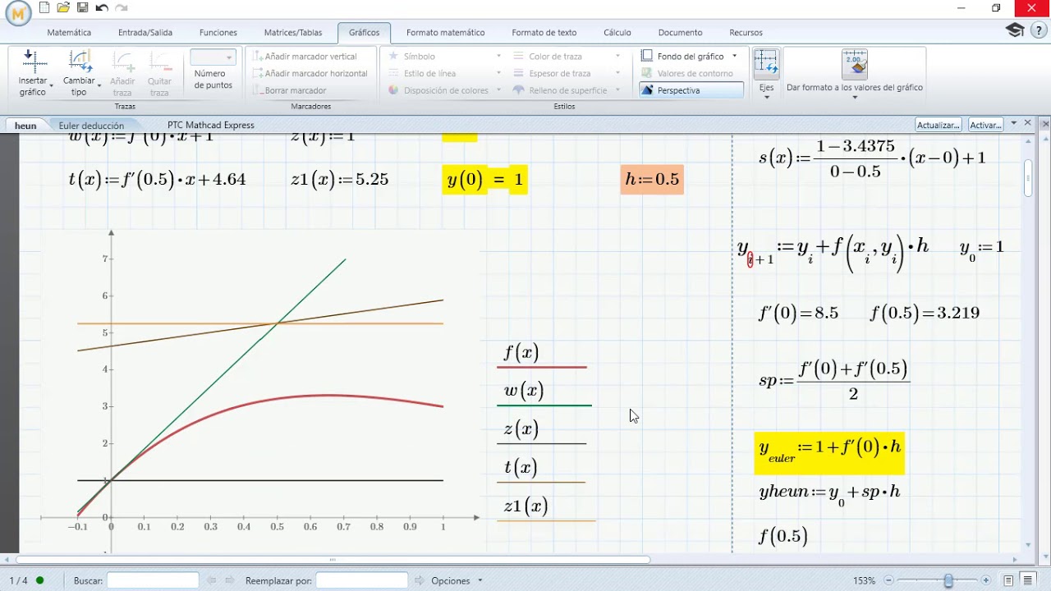Select the yellow y euler equation region
Screen dimensions: 1051x591
click(x=829, y=453)
